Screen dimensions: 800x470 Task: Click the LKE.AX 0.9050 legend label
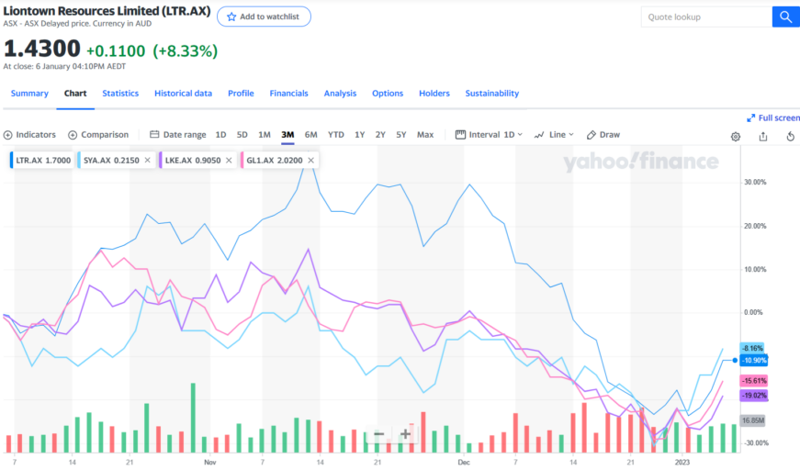click(193, 160)
